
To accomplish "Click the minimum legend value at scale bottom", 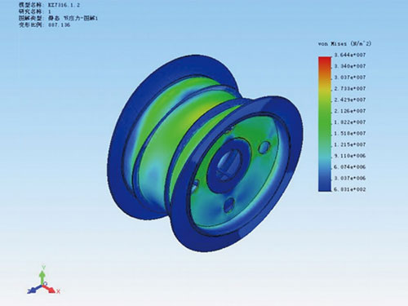I will [x=350, y=189].
